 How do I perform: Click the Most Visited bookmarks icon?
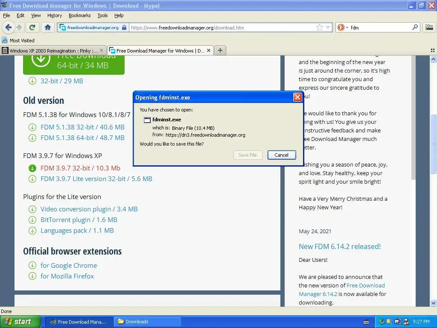[x=4, y=40]
